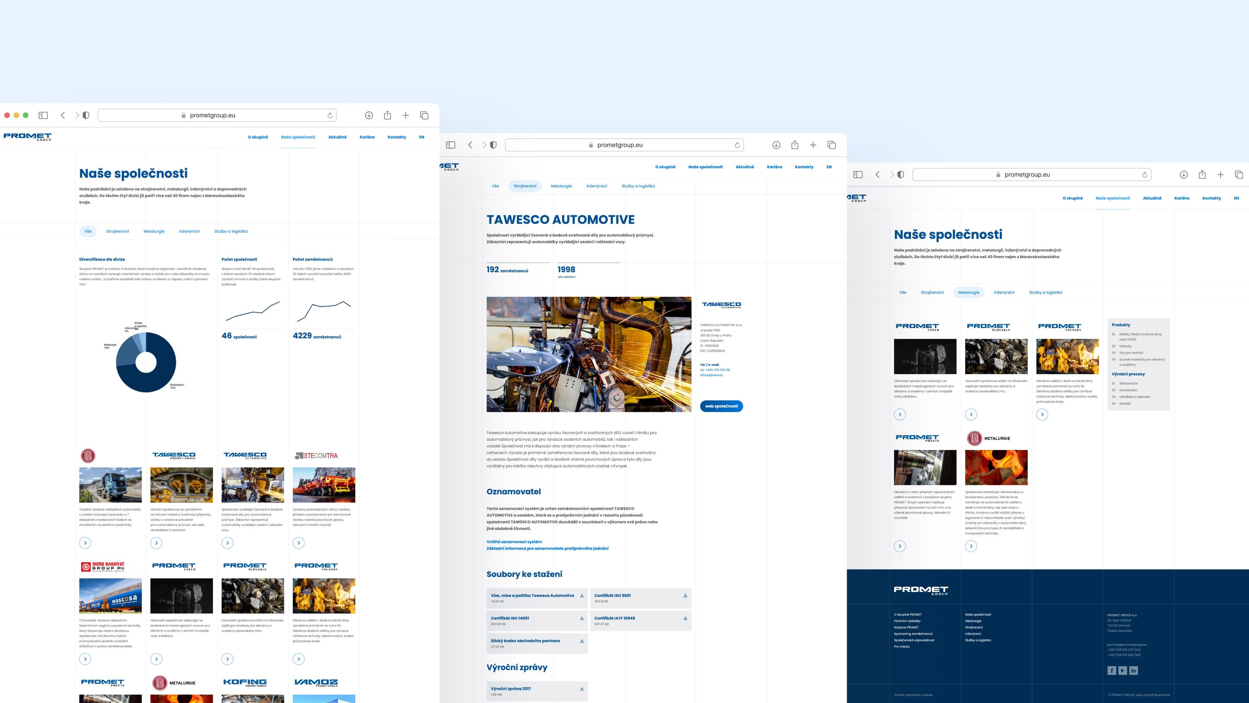This screenshot has height=703, width=1249.
Task: Click web společnosti button
Action: [x=722, y=406]
